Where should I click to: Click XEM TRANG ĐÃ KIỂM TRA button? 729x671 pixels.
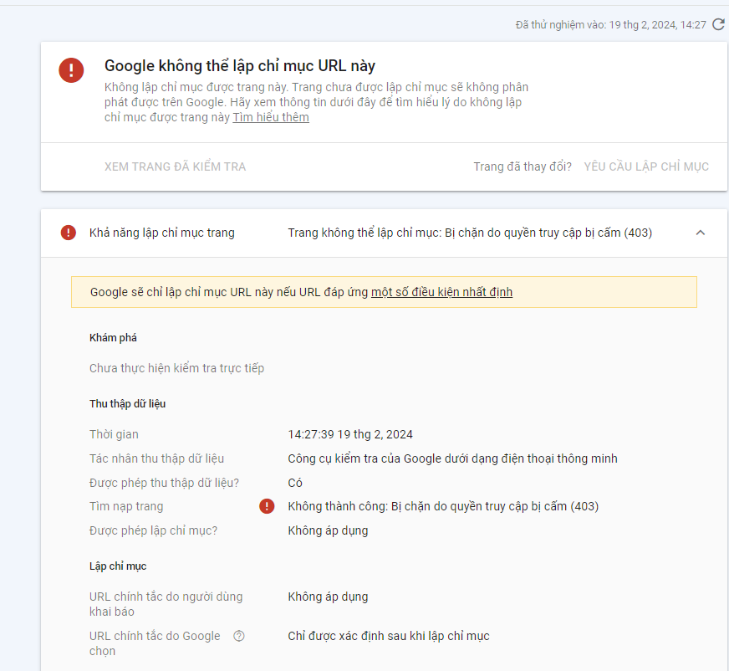pyautogui.click(x=175, y=166)
